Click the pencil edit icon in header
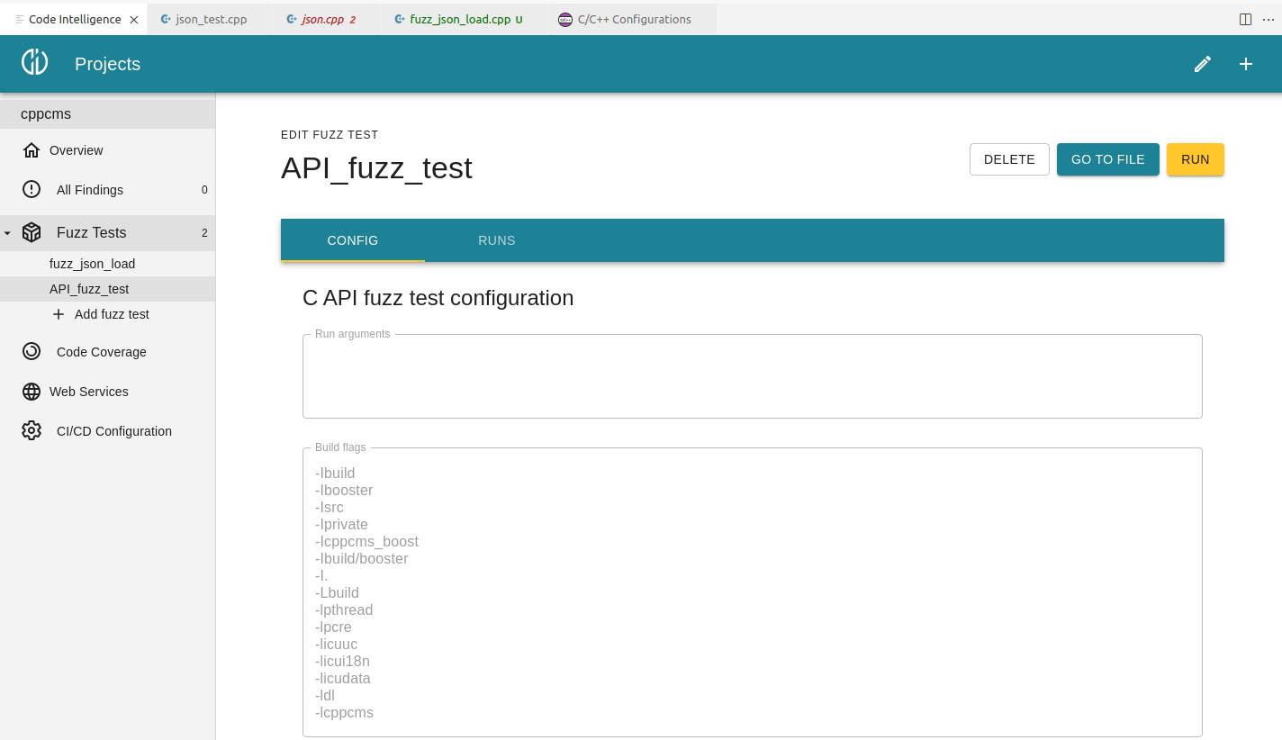 (1203, 64)
